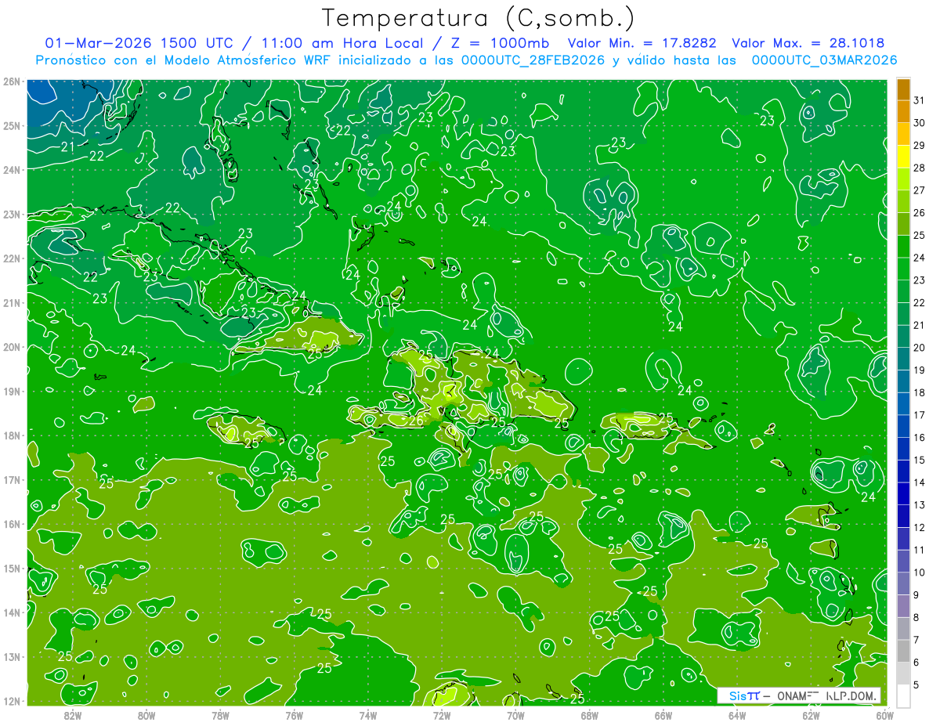
Task: Click the 62W longitude axis label
Action: pos(811,715)
